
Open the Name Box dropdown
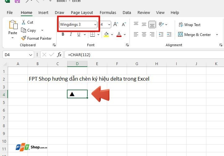31,55
